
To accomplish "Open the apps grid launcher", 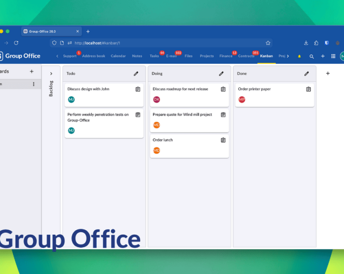I will coord(333,56).
